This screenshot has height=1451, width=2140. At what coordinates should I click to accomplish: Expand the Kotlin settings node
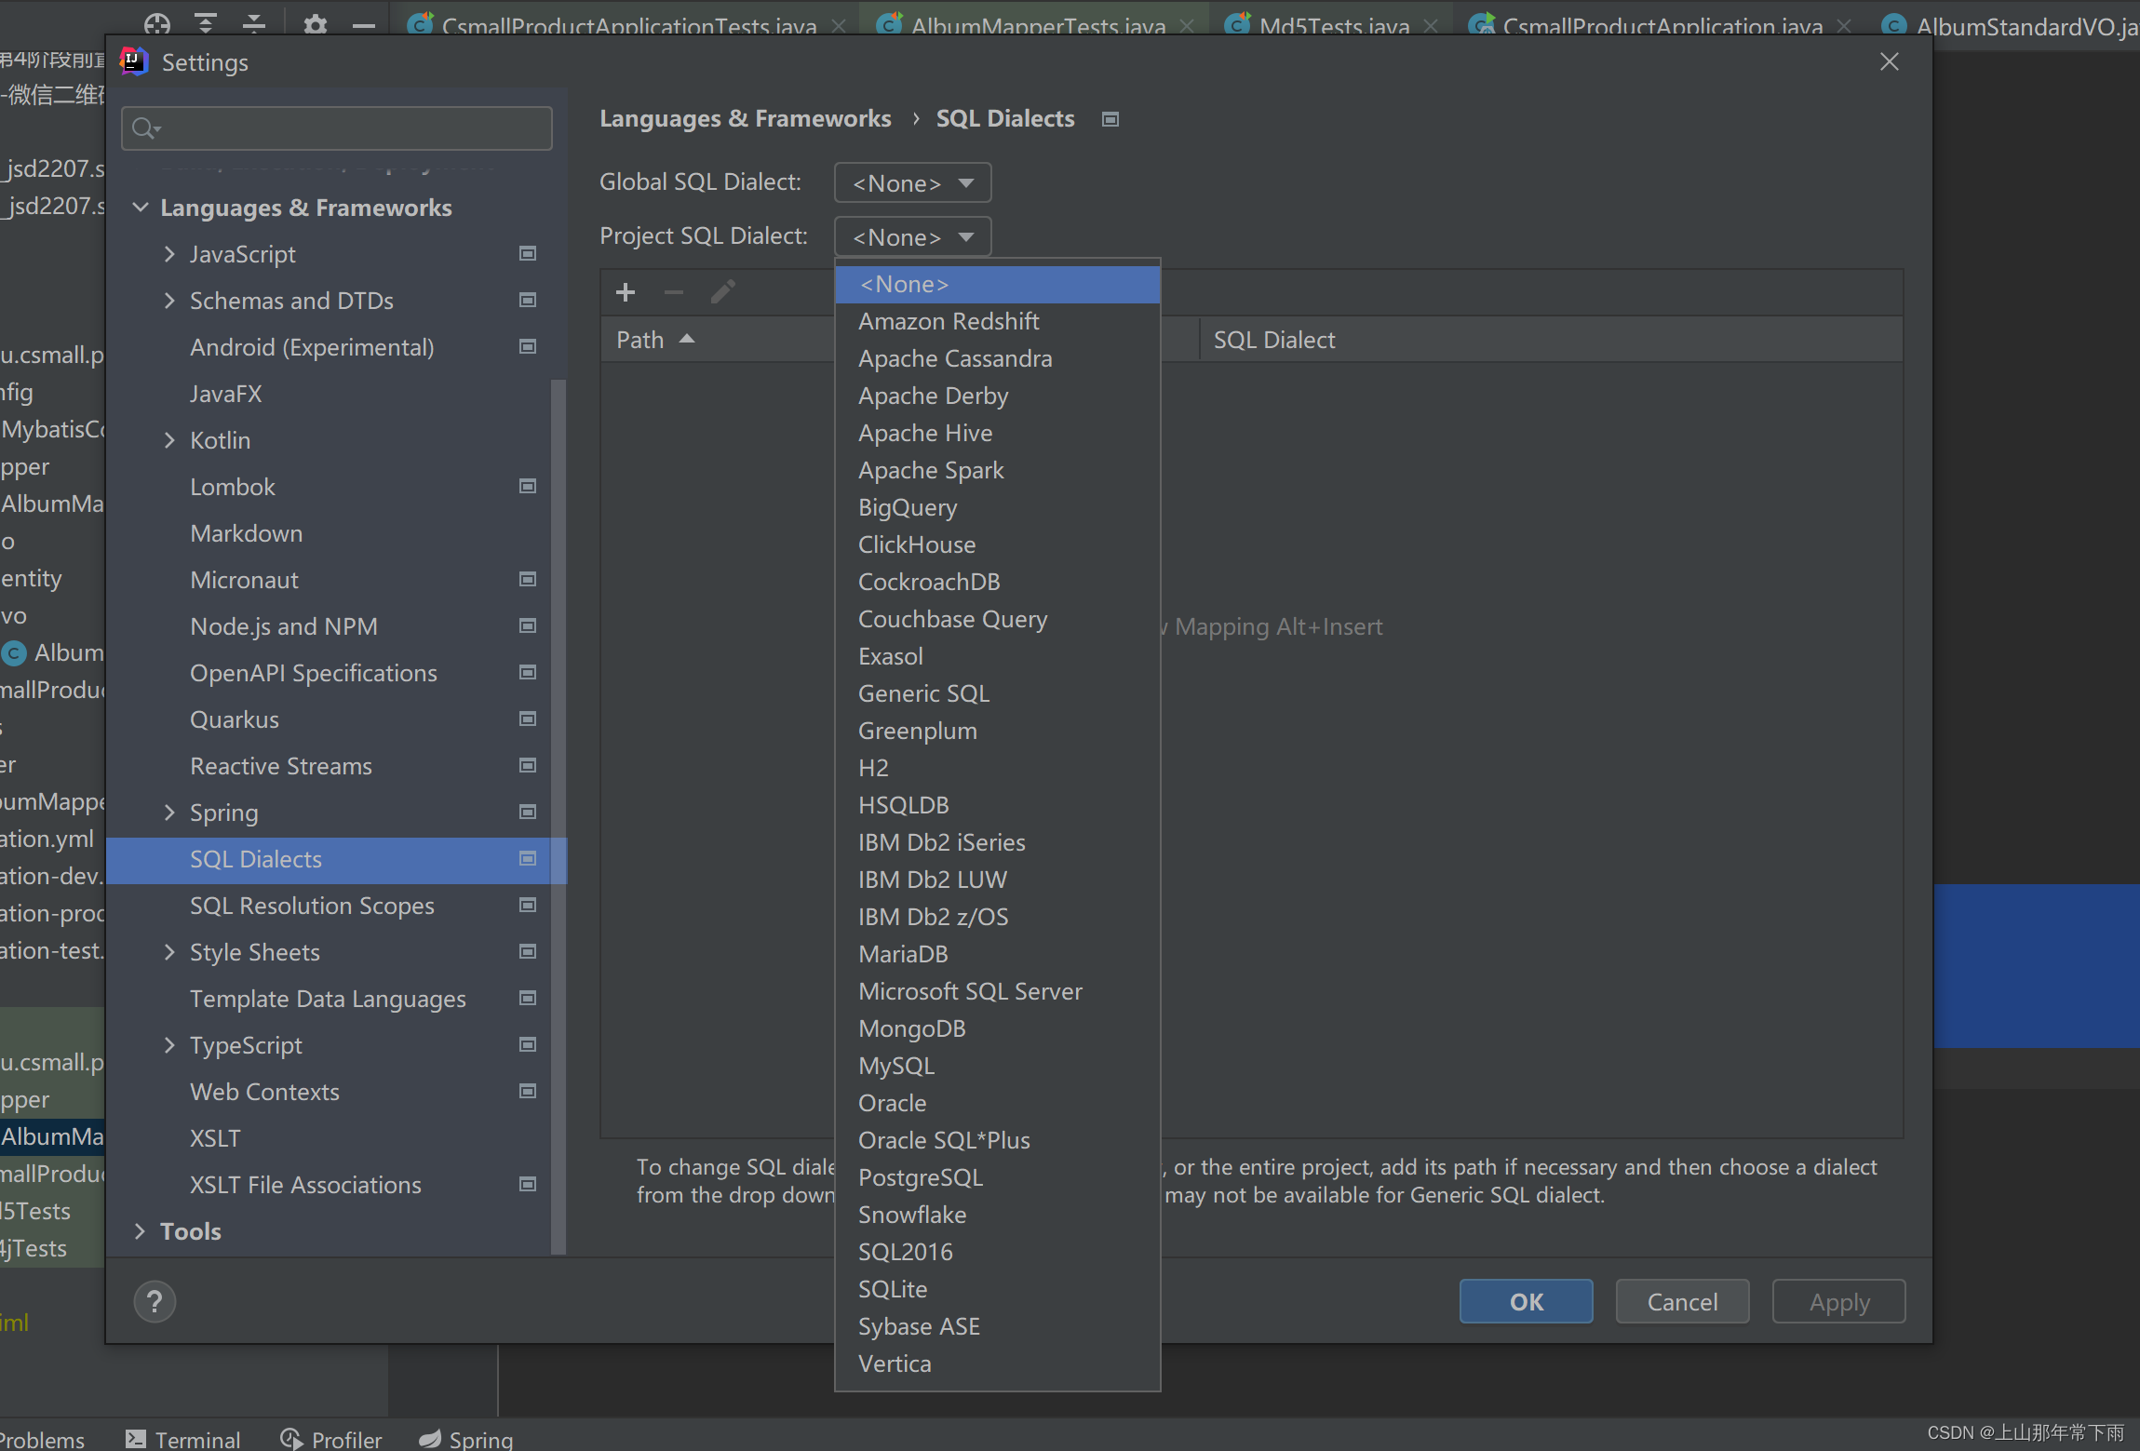pyautogui.click(x=169, y=439)
